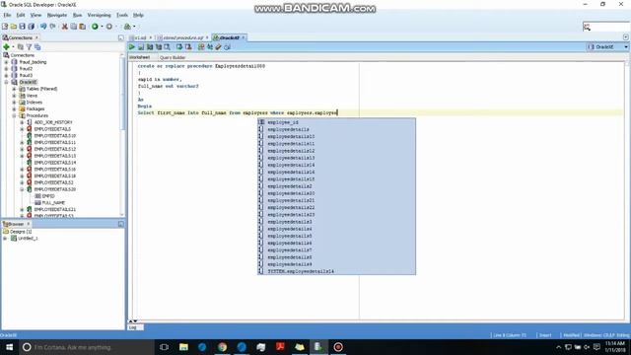Click the Run Script icon in worksheet toolbar
This screenshot has height=355, width=631.
(141, 47)
